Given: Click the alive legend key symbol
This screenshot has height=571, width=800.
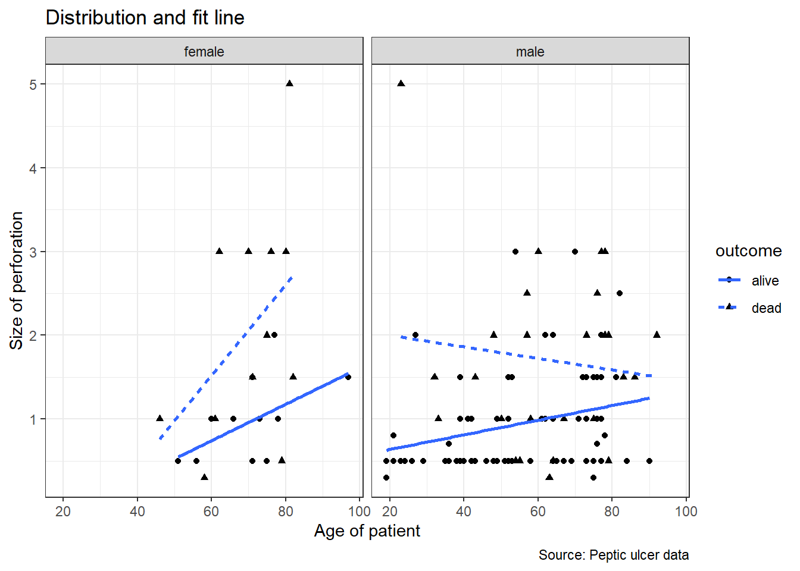Looking at the screenshot, I should [729, 280].
